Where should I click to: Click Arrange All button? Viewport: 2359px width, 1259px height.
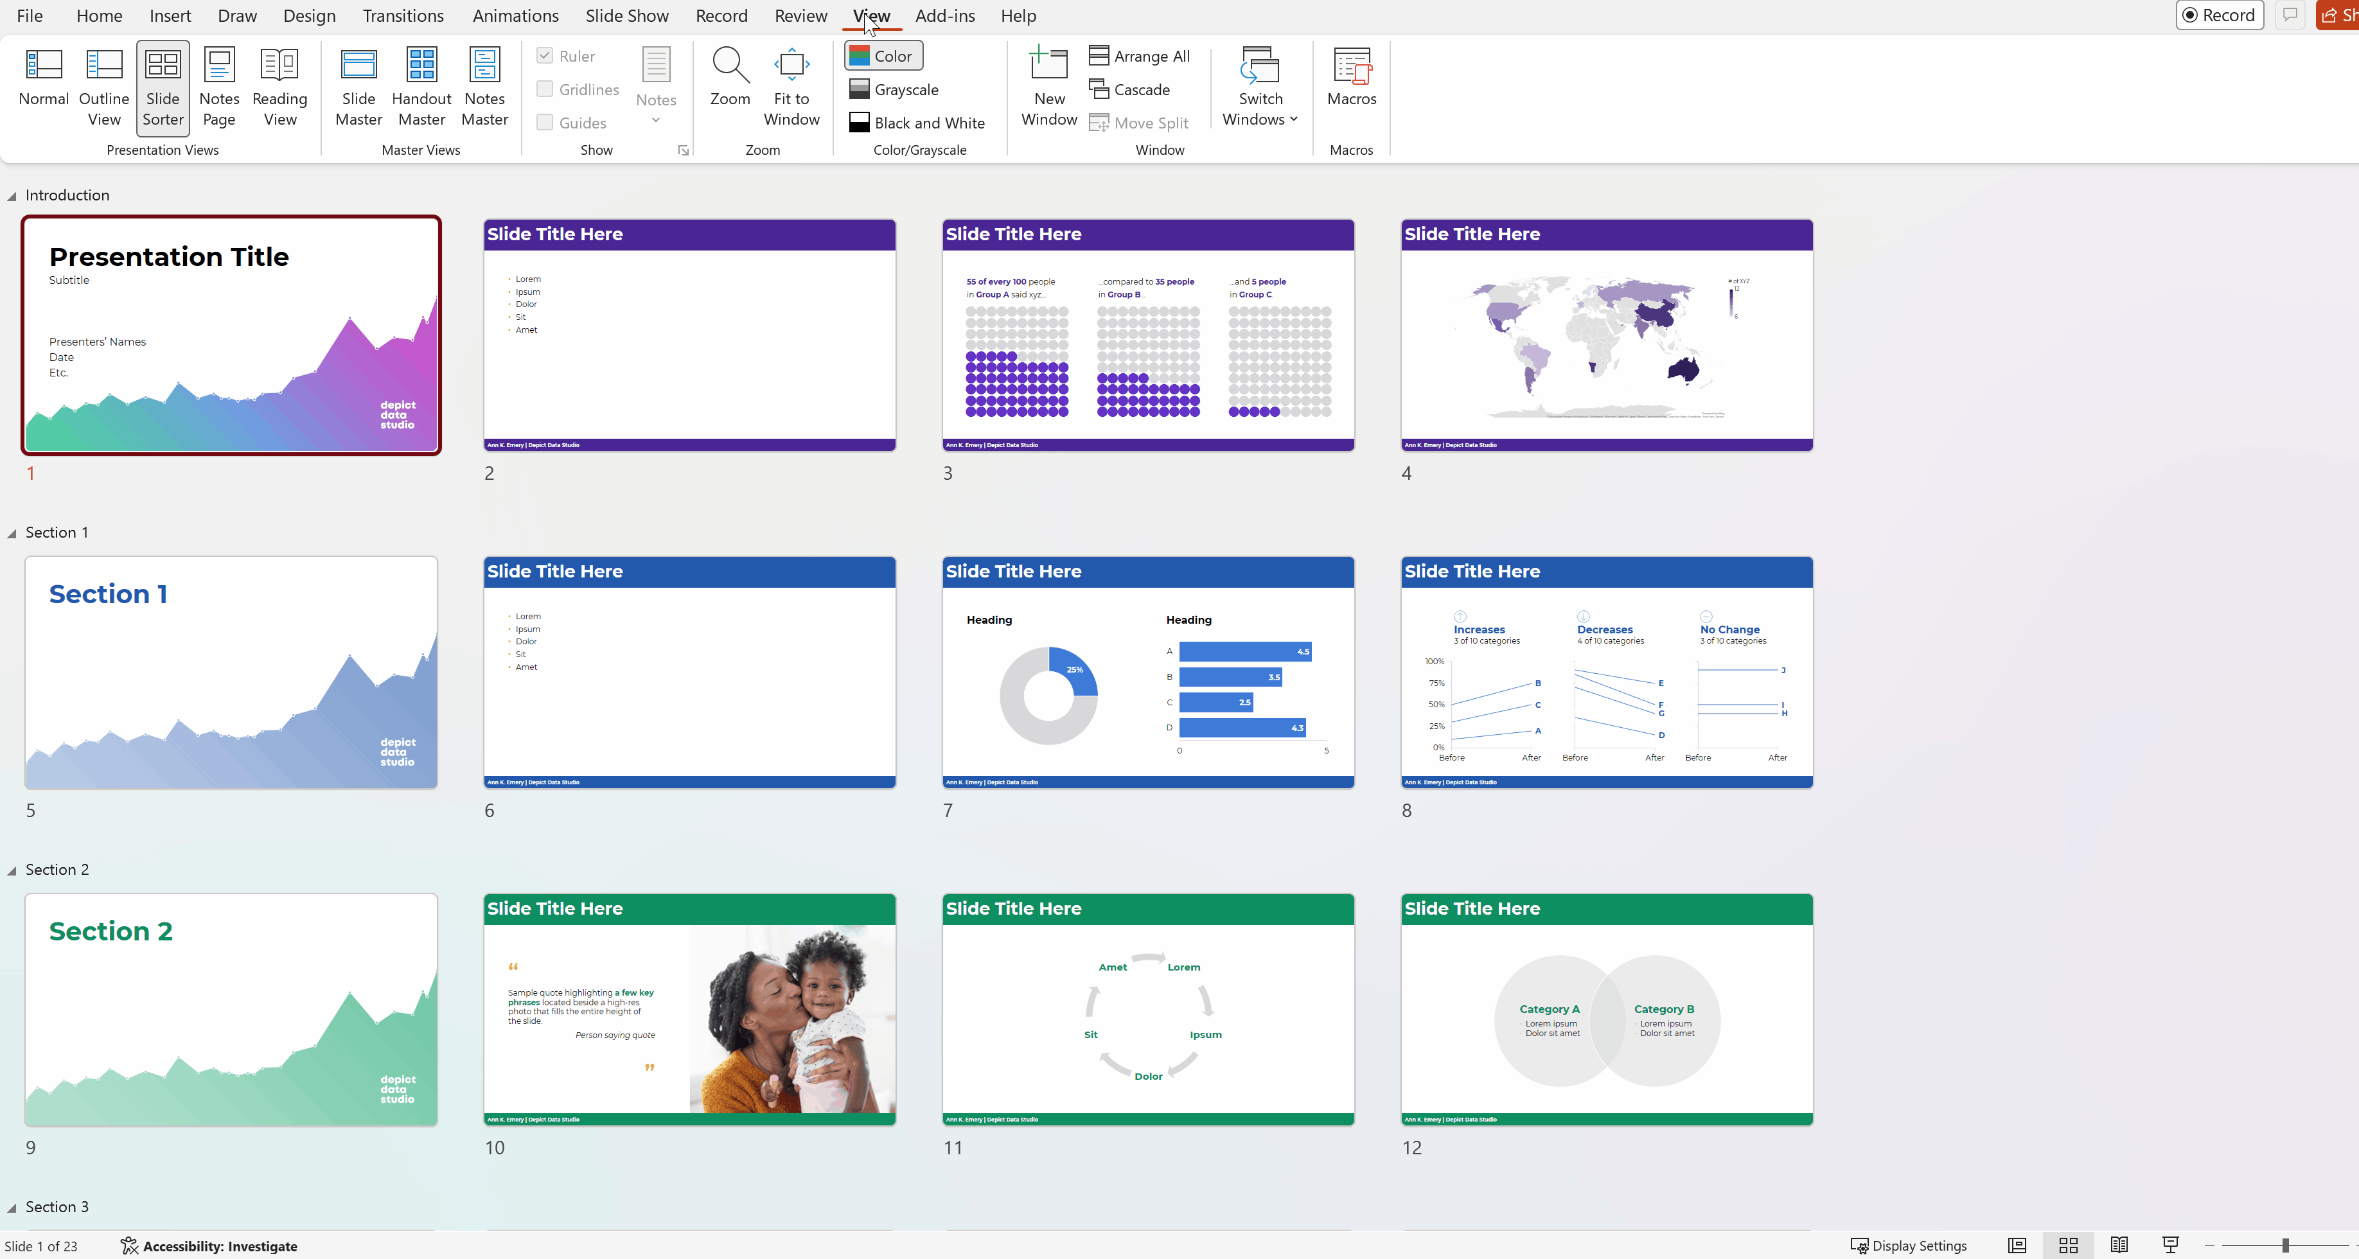1139,56
